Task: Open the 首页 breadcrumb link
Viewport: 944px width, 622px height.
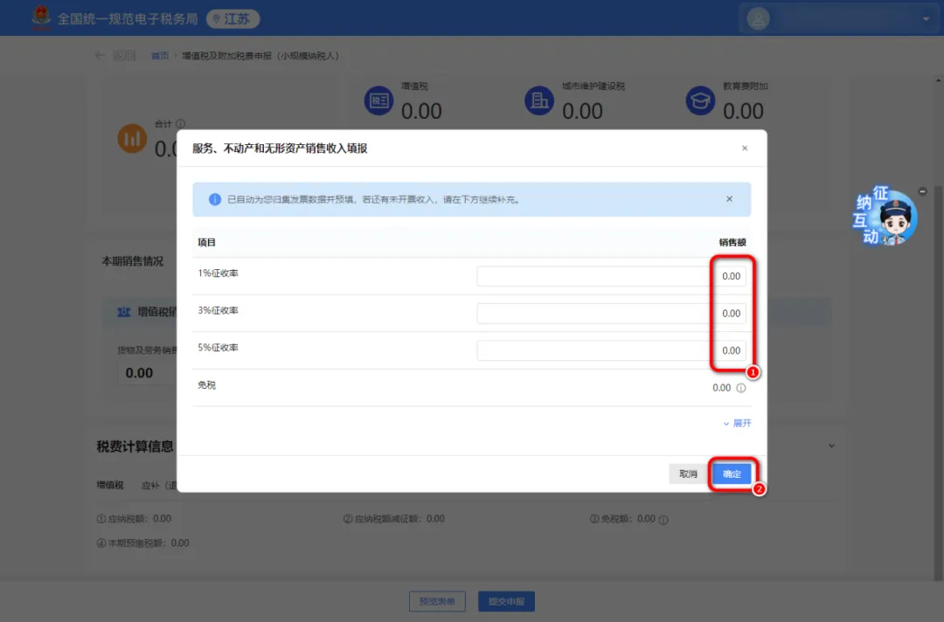Action: (x=160, y=56)
